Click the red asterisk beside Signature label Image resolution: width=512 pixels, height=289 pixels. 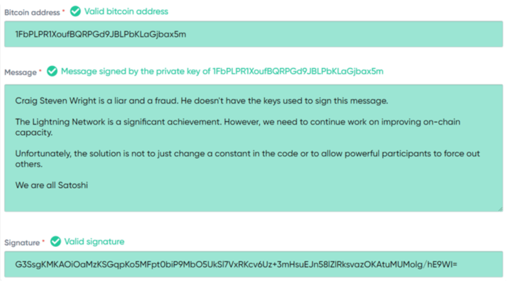(43, 241)
